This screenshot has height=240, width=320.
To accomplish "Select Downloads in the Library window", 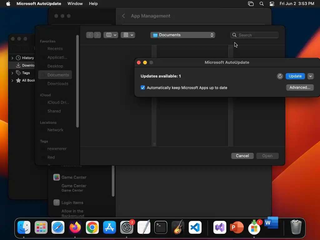I will coord(22,65).
